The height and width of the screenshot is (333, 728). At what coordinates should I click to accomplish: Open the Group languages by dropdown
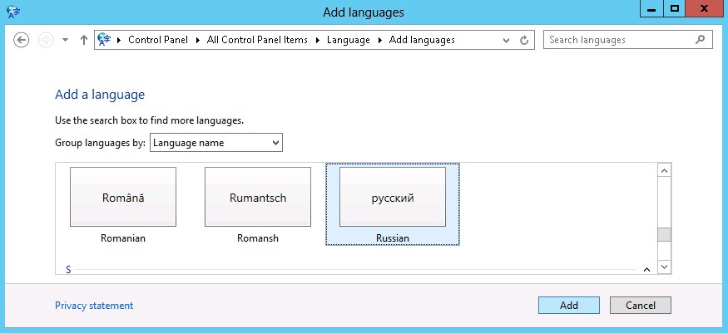(x=216, y=144)
